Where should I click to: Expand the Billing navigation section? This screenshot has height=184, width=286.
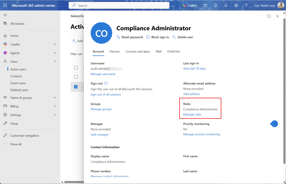(x=55, y=106)
